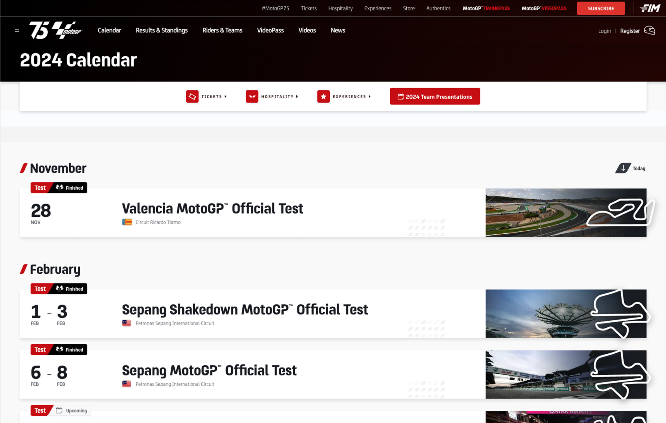This screenshot has height=423, width=666.
Task: Click the Test tag on Upcoming event
Action: [40, 410]
